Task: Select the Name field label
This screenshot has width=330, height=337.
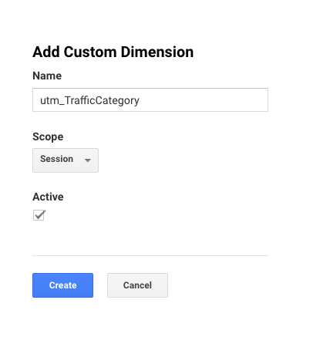Action: (47, 76)
